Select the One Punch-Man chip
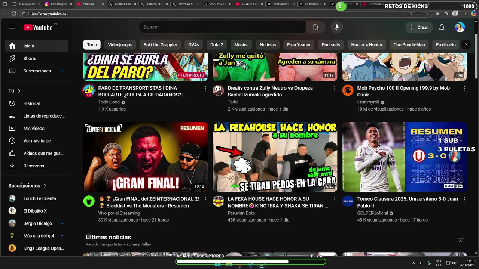 click(x=409, y=45)
